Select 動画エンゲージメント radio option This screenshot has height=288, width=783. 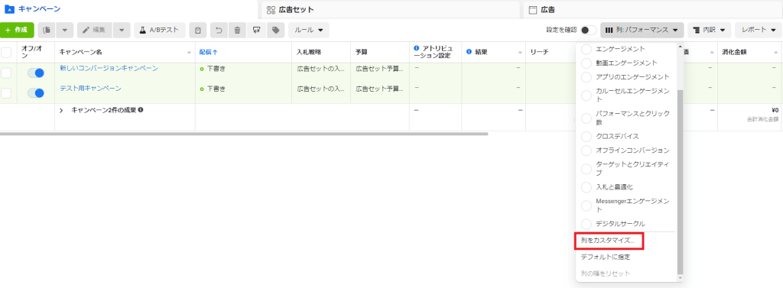click(586, 63)
